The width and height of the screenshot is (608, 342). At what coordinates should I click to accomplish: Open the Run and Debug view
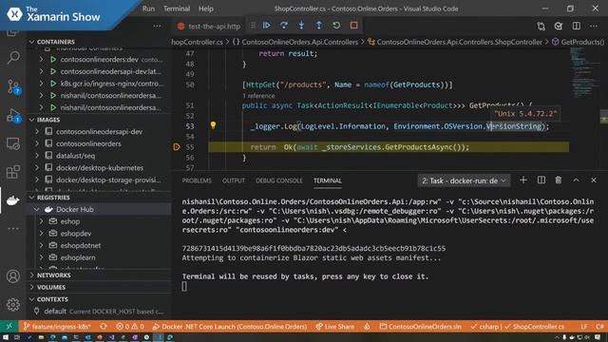tap(13, 116)
